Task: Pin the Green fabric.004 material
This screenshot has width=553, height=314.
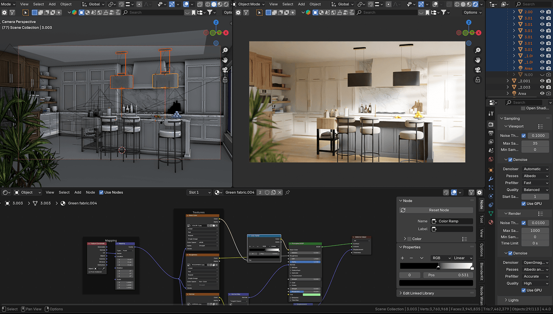Action: [288, 192]
